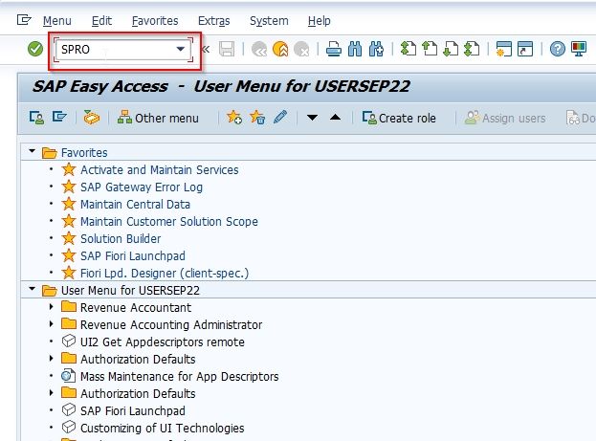The height and width of the screenshot is (441, 596).
Task: Click the green Enter checkmark icon
Action: pyautogui.click(x=35, y=49)
